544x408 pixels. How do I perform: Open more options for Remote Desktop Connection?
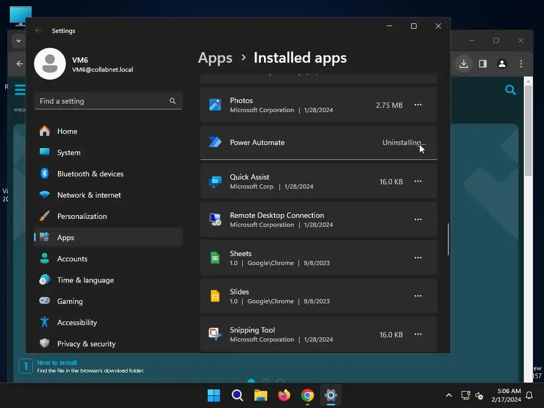pyautogui.click(x=418, y=219)
